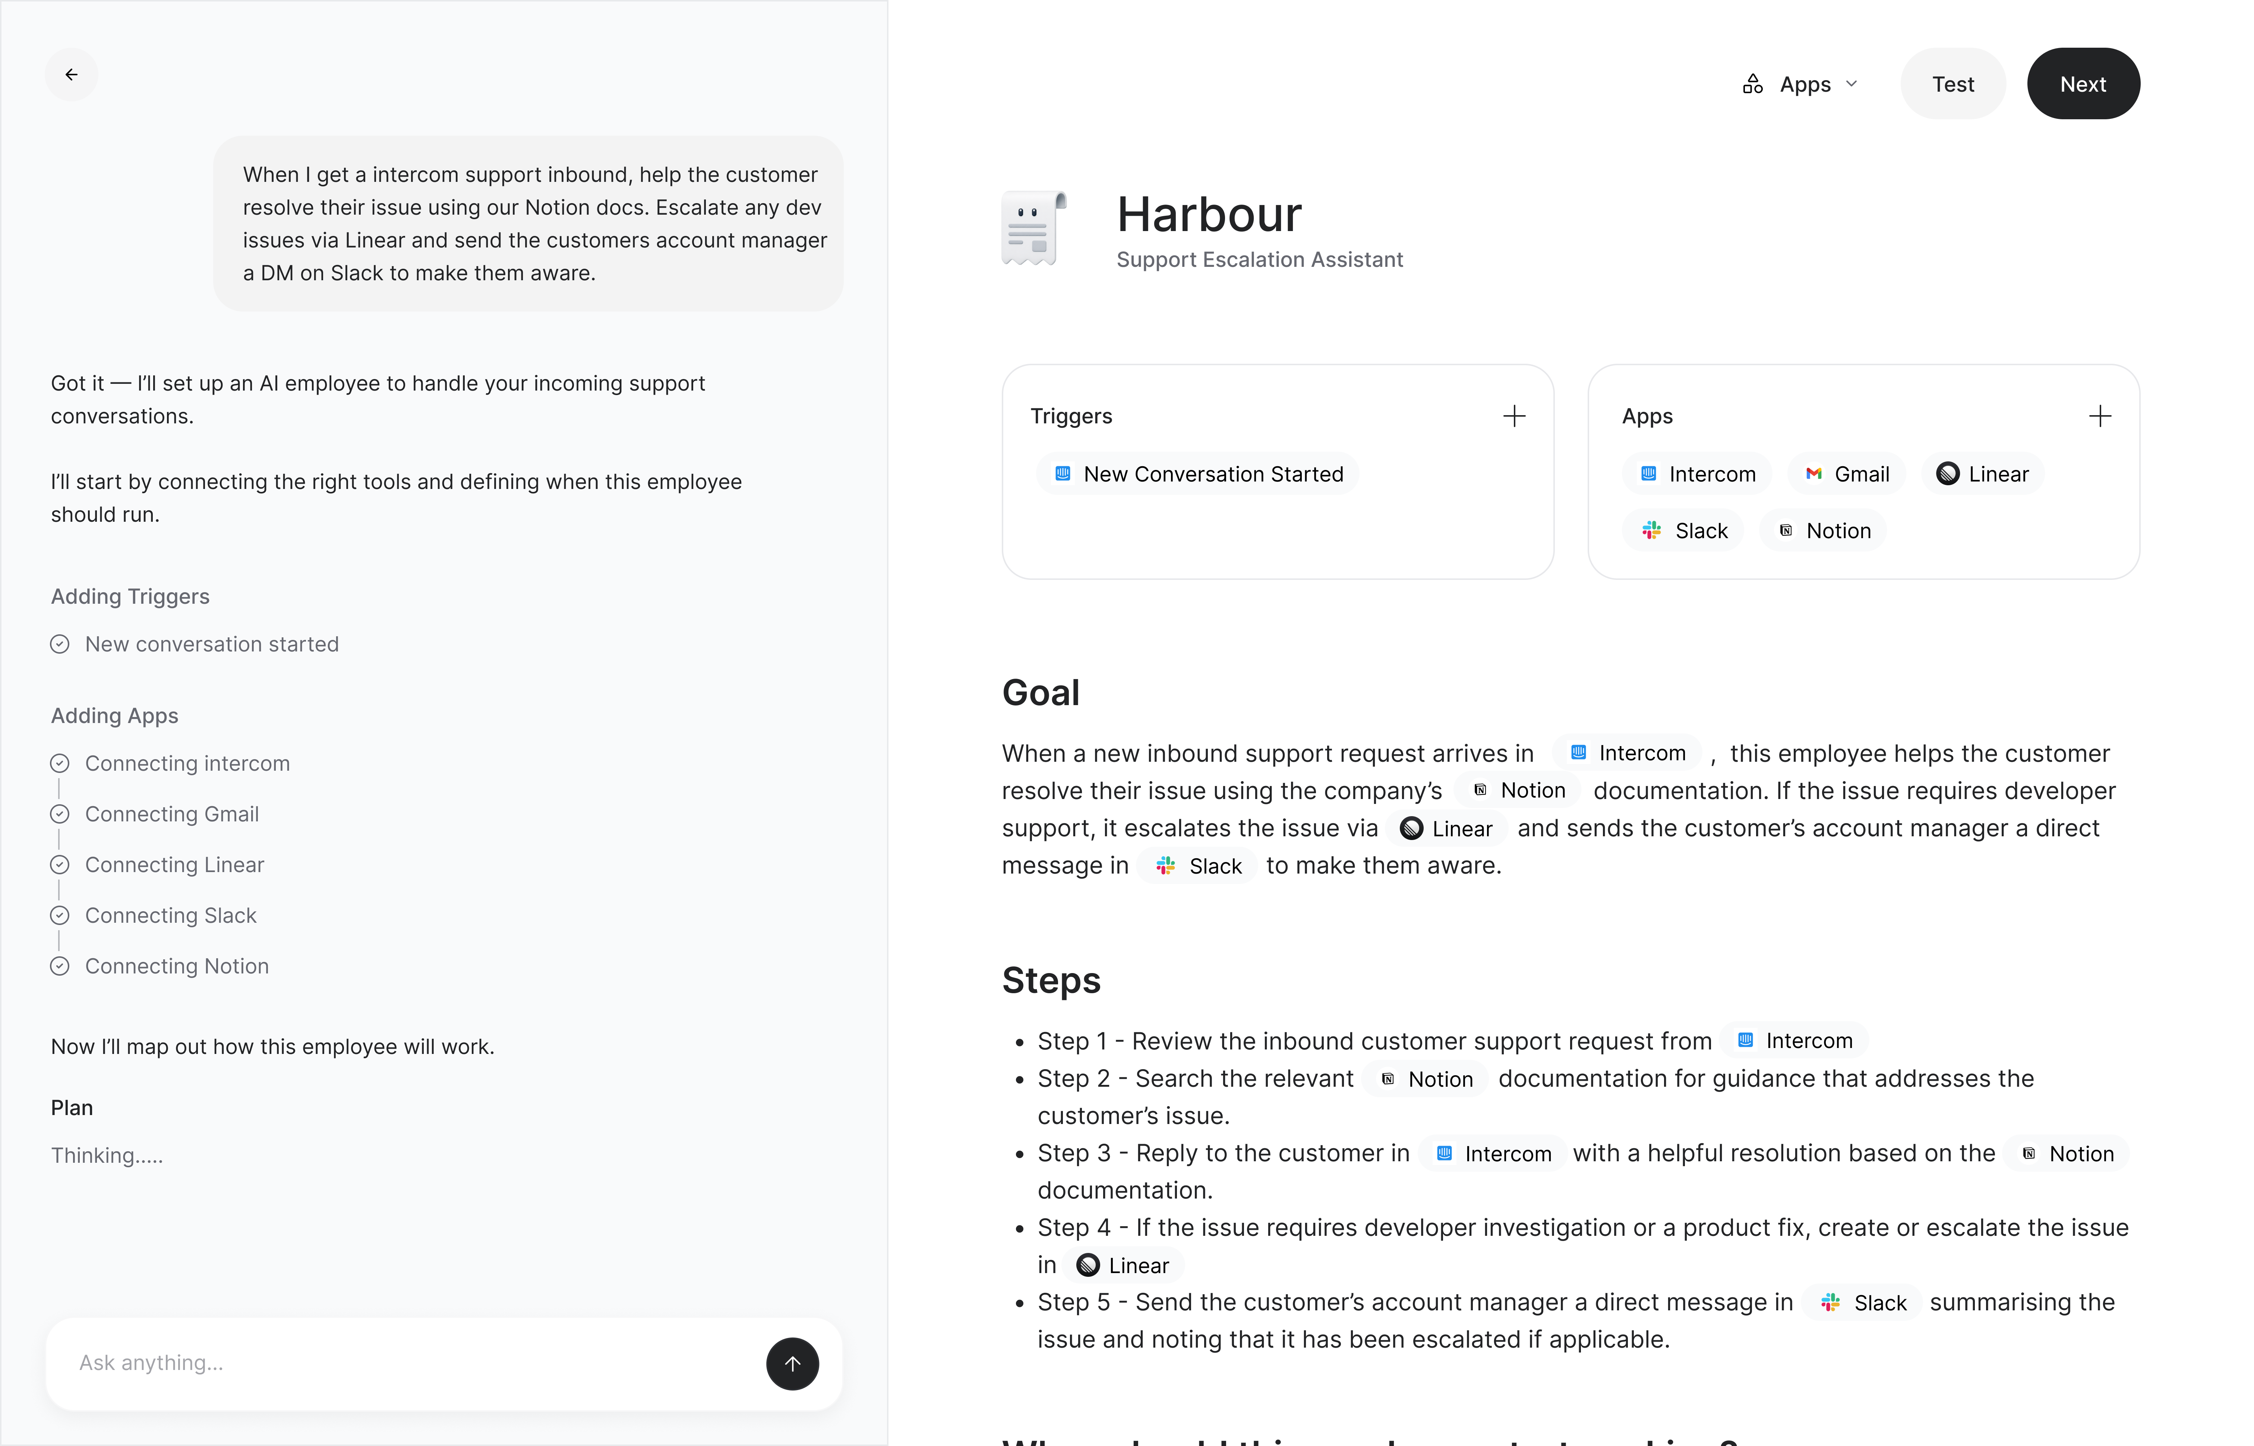
Task: Select the Slack chip in Apps card
Action: (x=1683, y=531)
